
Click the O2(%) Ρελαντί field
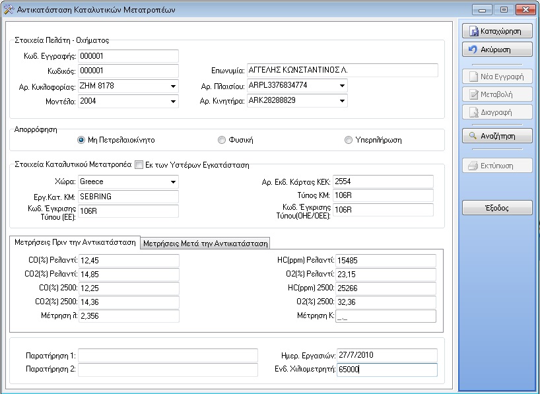pyautogui.click(x=386, y=274)
